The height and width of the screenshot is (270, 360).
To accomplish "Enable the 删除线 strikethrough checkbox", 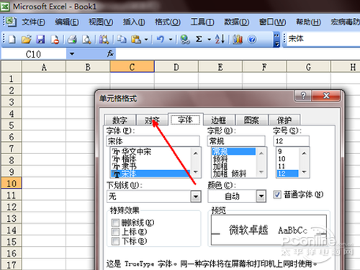I will coord(115,222).
